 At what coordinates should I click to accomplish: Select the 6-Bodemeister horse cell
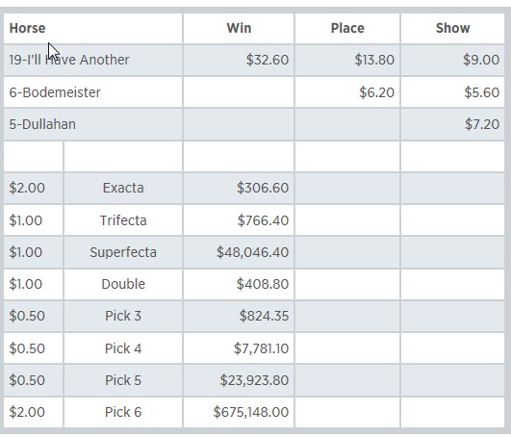point(93,92)
